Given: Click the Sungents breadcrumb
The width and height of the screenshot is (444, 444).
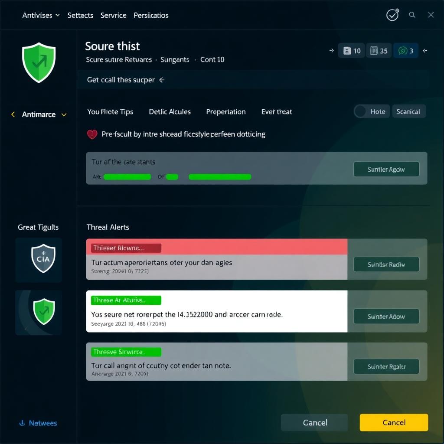Looking at the screenshot, I should tap(175, 60).
